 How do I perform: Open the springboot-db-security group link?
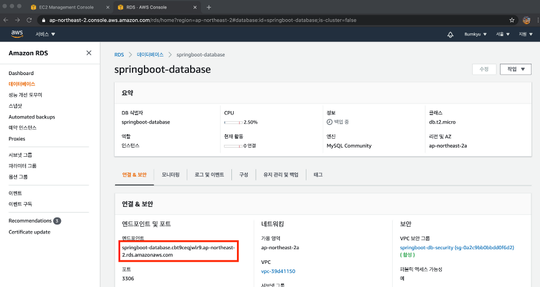coord(456,248)
